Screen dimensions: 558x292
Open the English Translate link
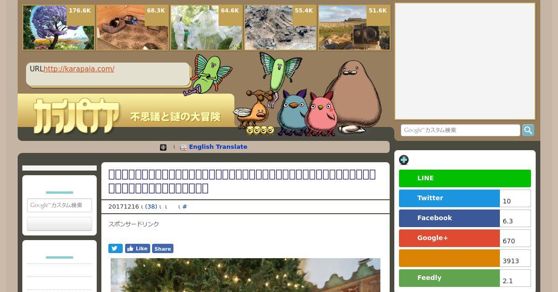click(x=218, y=147)
